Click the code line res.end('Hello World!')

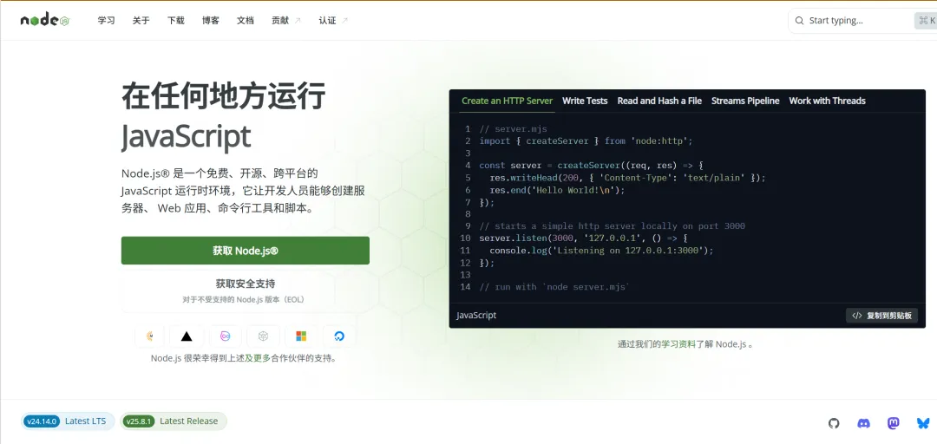point(557,190)
